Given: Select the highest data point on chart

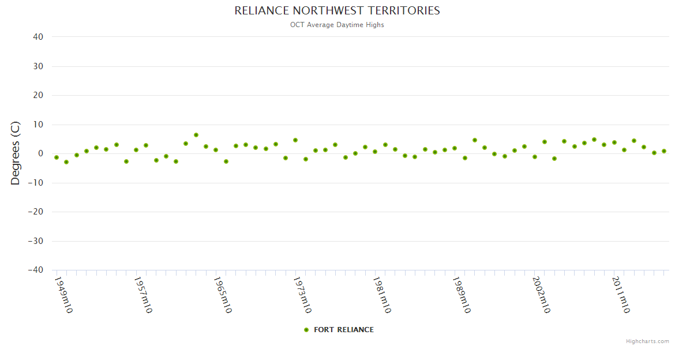Looking at the screenshot, I should pyautogui.click(x=196, y=135).
